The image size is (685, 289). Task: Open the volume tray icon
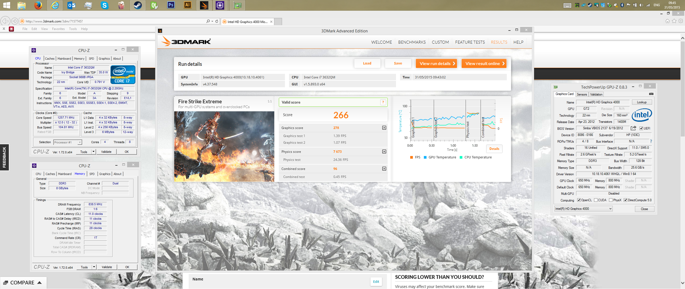pos(641,5)
